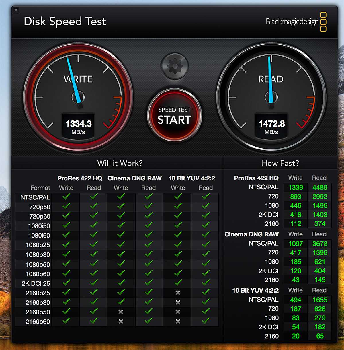Click the ProRes 422 HQ NTSC/PAL read value 4489
The width and height of the screenshot is (344, 350).
tap(320, 187)
